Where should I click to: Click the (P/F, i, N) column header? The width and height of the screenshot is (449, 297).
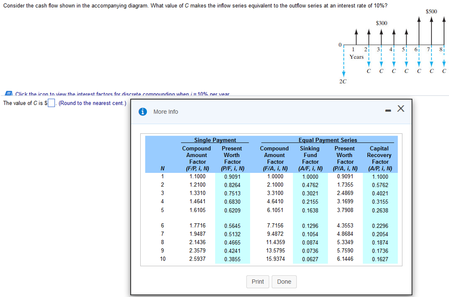pyautogui.click(x=232, y=168)
